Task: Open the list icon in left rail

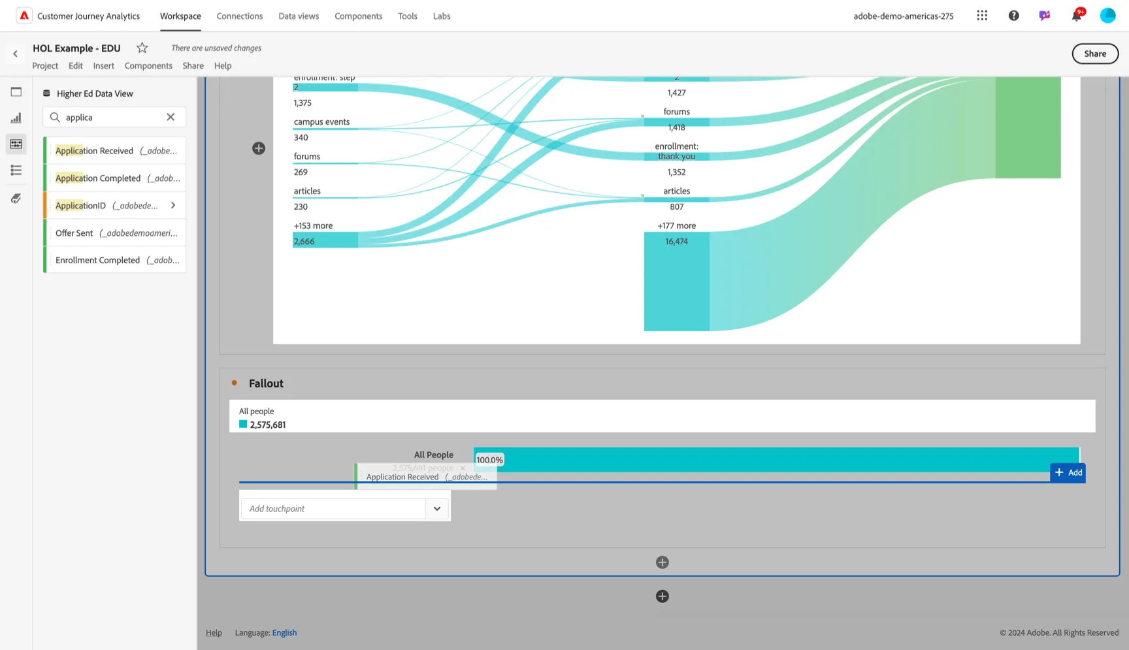Action: (16, 171)
